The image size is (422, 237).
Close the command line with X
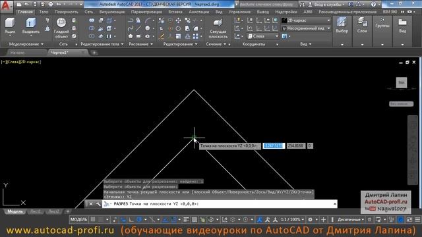(x=91, y=204)
